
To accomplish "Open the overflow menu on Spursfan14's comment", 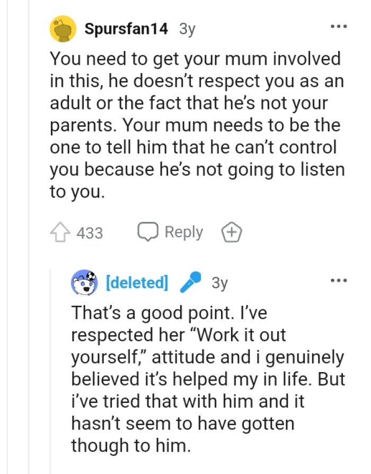I will point(339,25).
